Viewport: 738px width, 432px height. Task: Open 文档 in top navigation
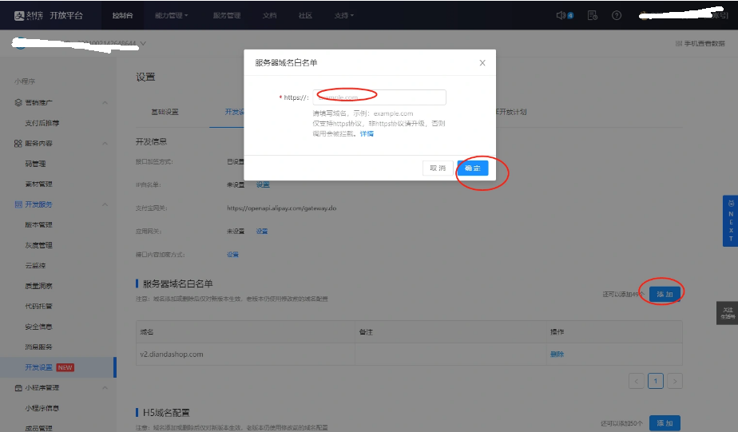click(x=270, y=15)
